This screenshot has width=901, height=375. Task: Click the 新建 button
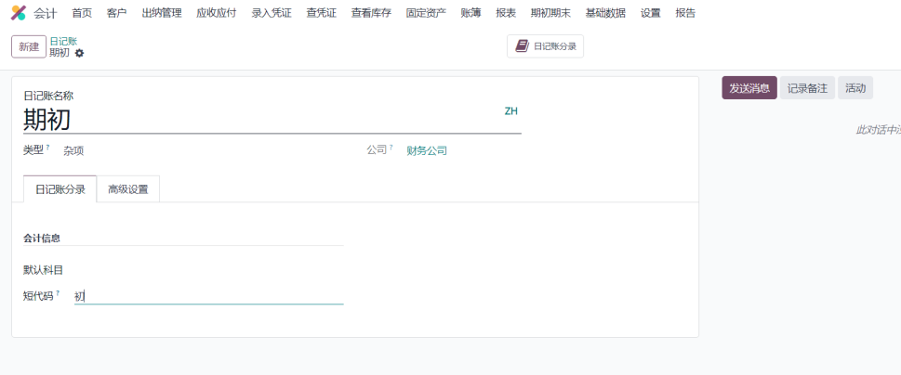[29, 46]
